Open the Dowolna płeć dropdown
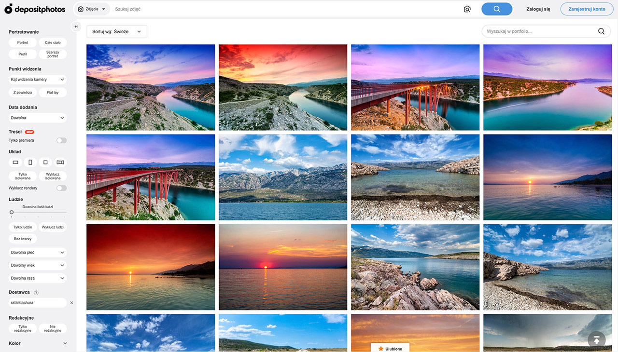 pyautogui.click(x=38, y=252)
